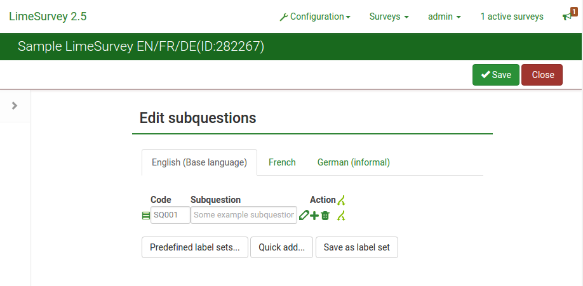Open Predefined label sets dialog
This screenshot has width=583, height=286.
click(x=194, y=247)
